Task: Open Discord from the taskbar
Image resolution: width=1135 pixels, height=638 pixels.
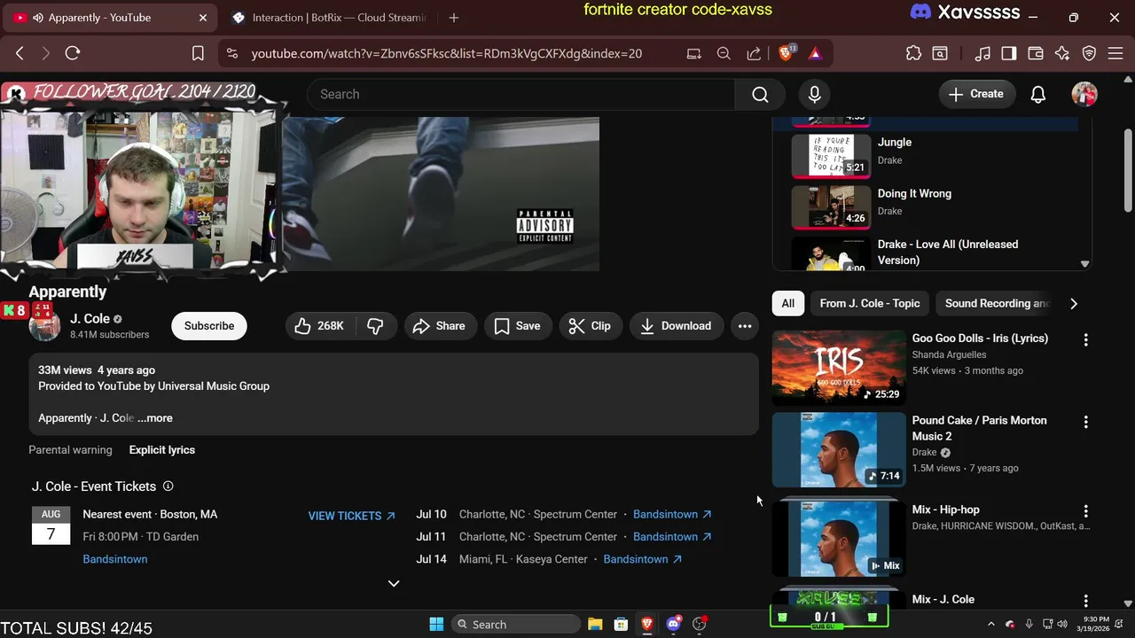Action: click(x=673, y=624)
